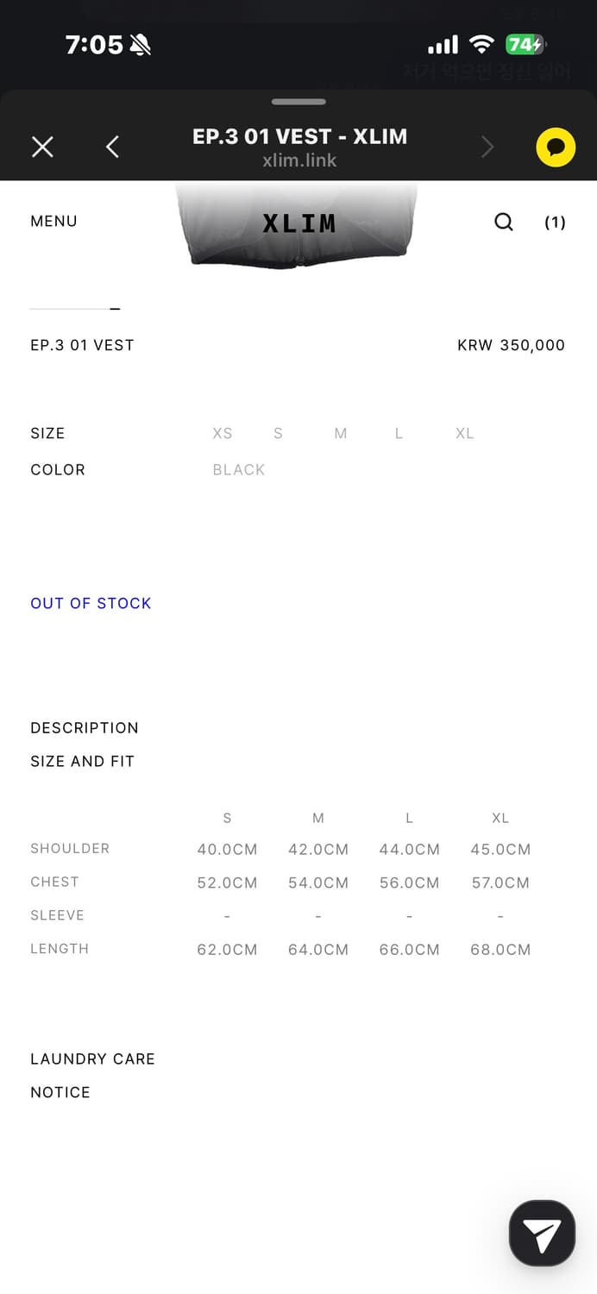The image size is (597, 1294).
Task: Tap the XLIM logo
Action: (x=298, y=223)
